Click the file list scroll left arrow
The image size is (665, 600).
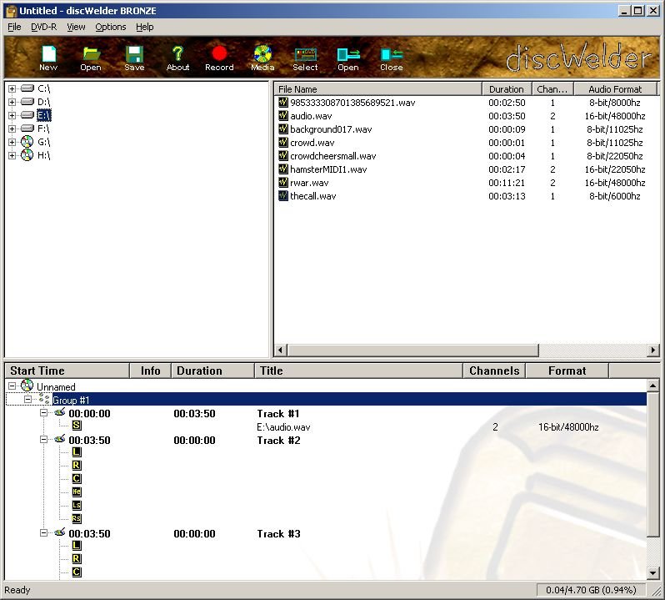pos(280,350)
